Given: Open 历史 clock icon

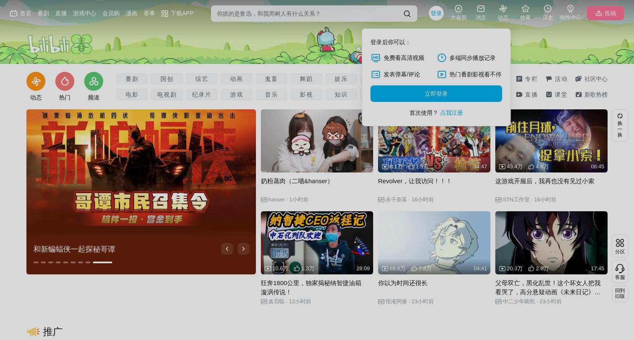Looking at the screenshot, I should 548,8.
